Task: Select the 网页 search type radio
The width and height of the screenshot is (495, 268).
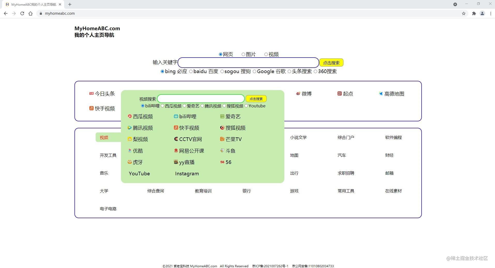Action: pos(220,54)
